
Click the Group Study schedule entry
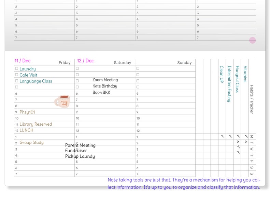(x=31, y=142)
